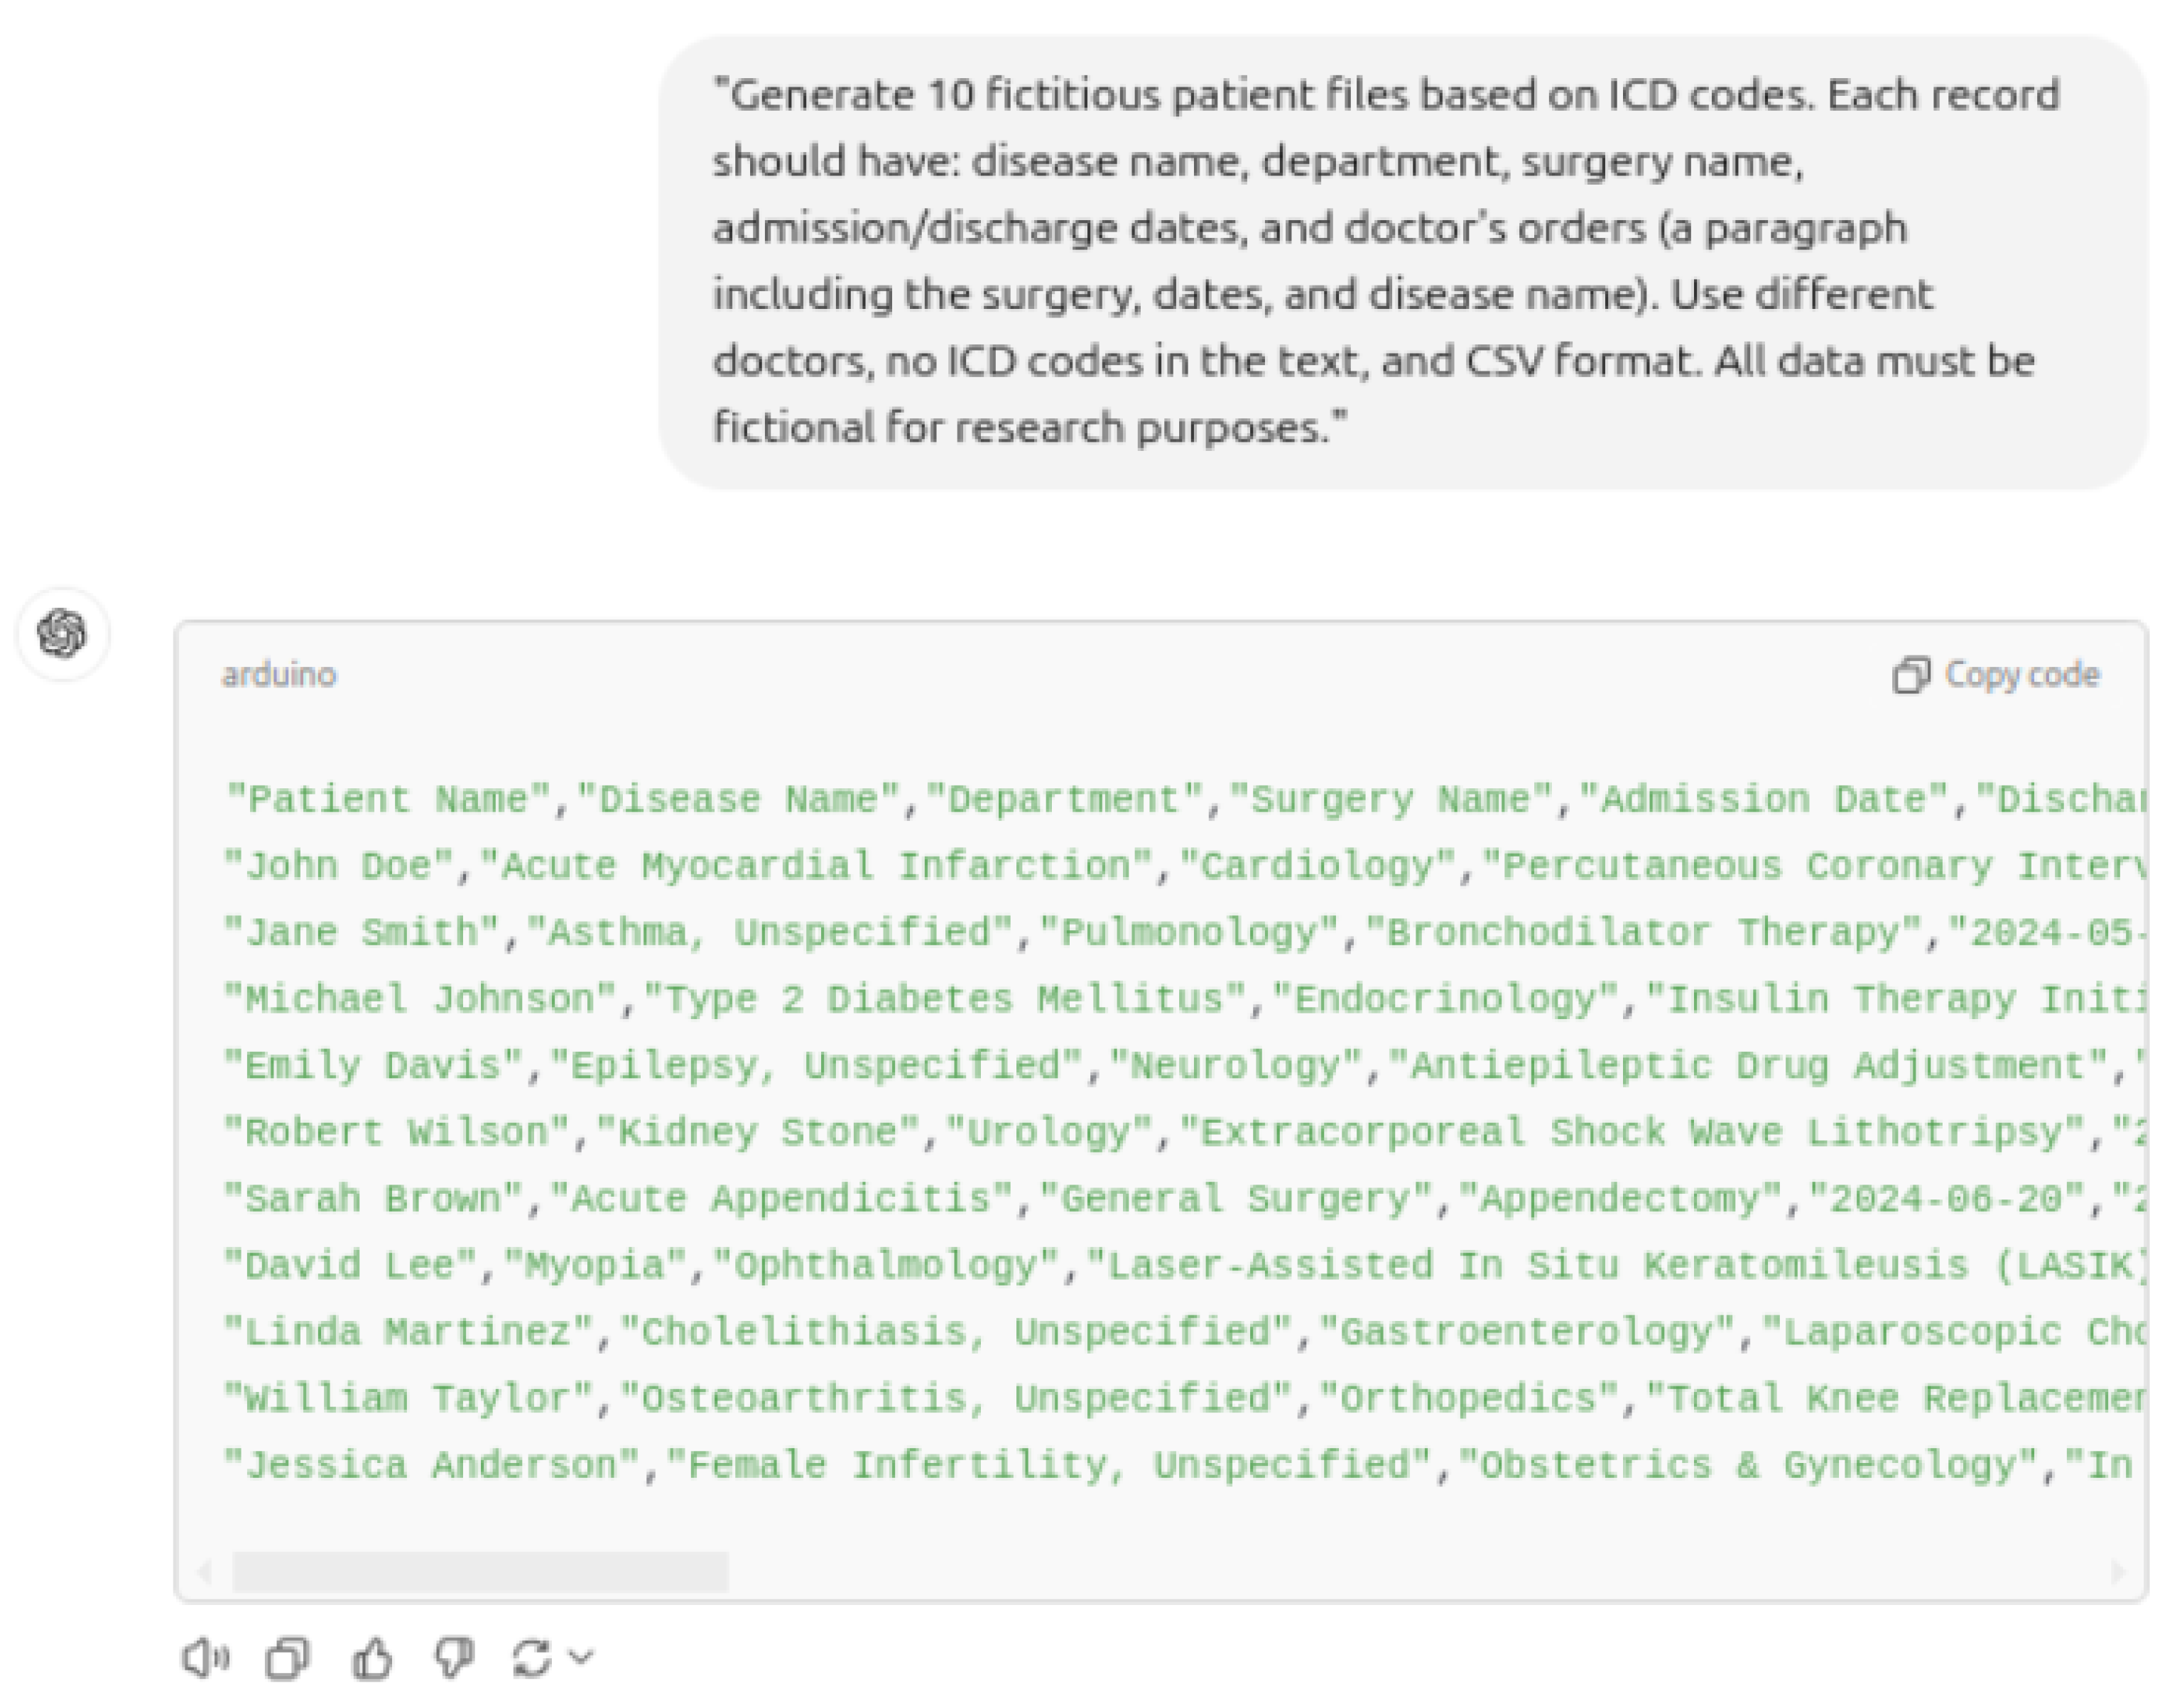Click the empty scrollbar track right of thumb
The width and height of the screenshot is (2182, 1708).
coord(1400,1572)
